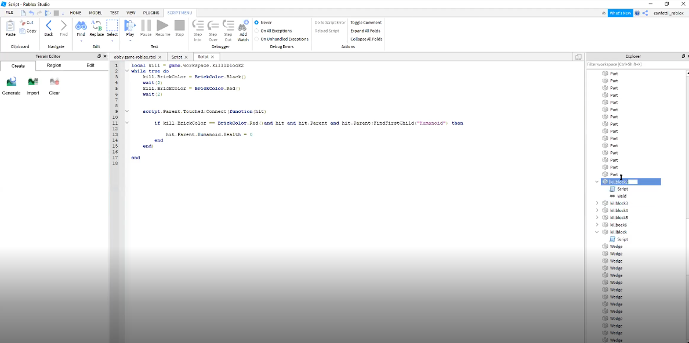This screenshot has width=689, height=343.
Task: Select the Never debug errors option
Action: pos(256,23)
